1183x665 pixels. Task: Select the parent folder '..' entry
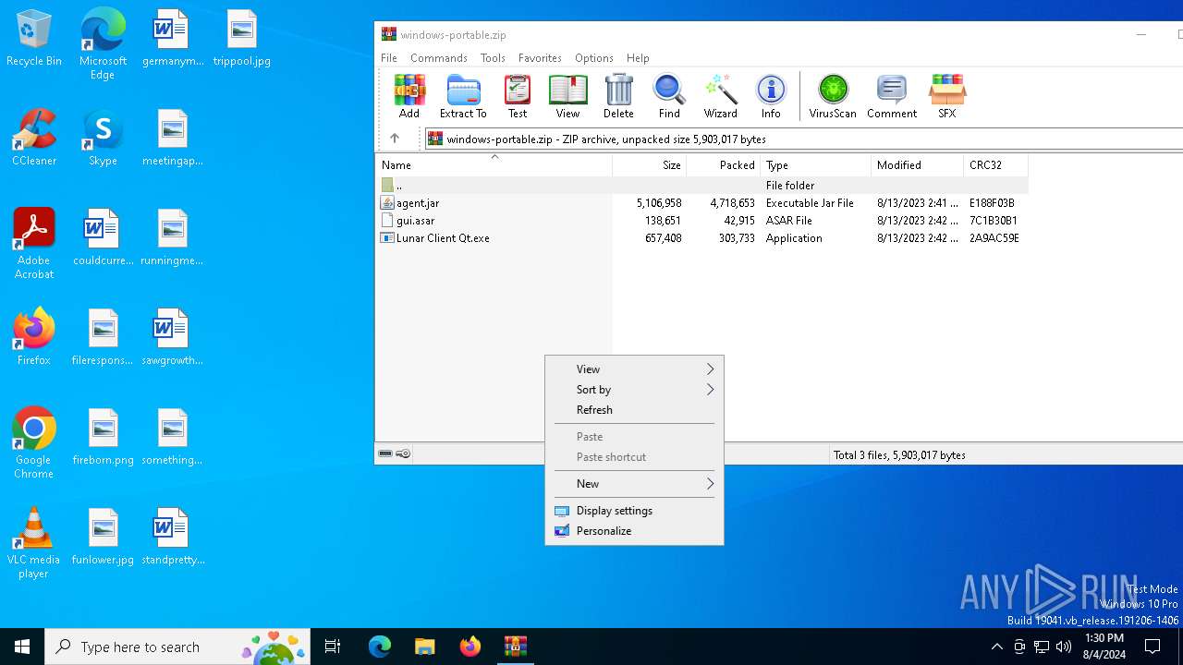coord(701,185)
